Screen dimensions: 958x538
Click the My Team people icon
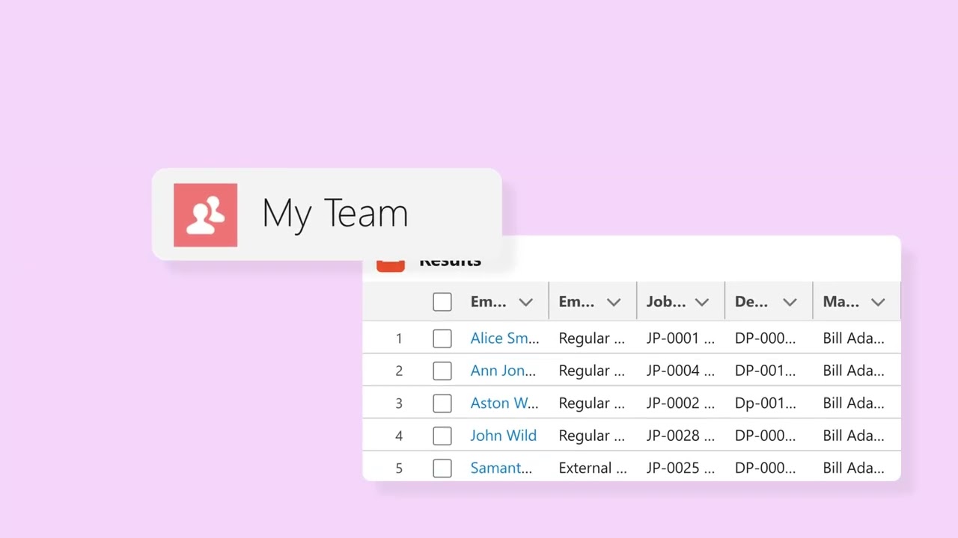pyautogui.click(x=205, y=215)
